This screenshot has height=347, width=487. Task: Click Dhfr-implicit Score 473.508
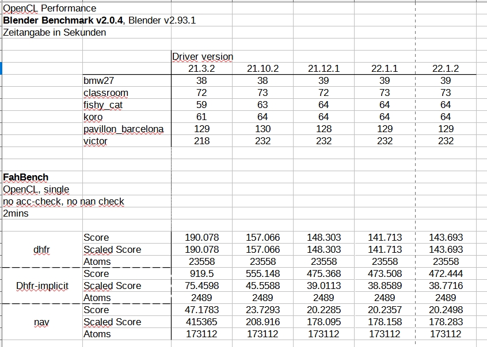[385, 274]
